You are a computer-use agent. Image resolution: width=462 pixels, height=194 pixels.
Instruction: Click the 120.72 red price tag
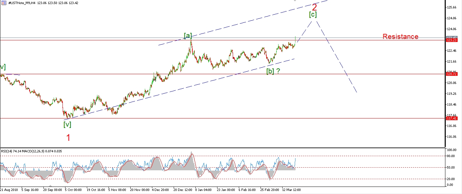click(452, 74)
